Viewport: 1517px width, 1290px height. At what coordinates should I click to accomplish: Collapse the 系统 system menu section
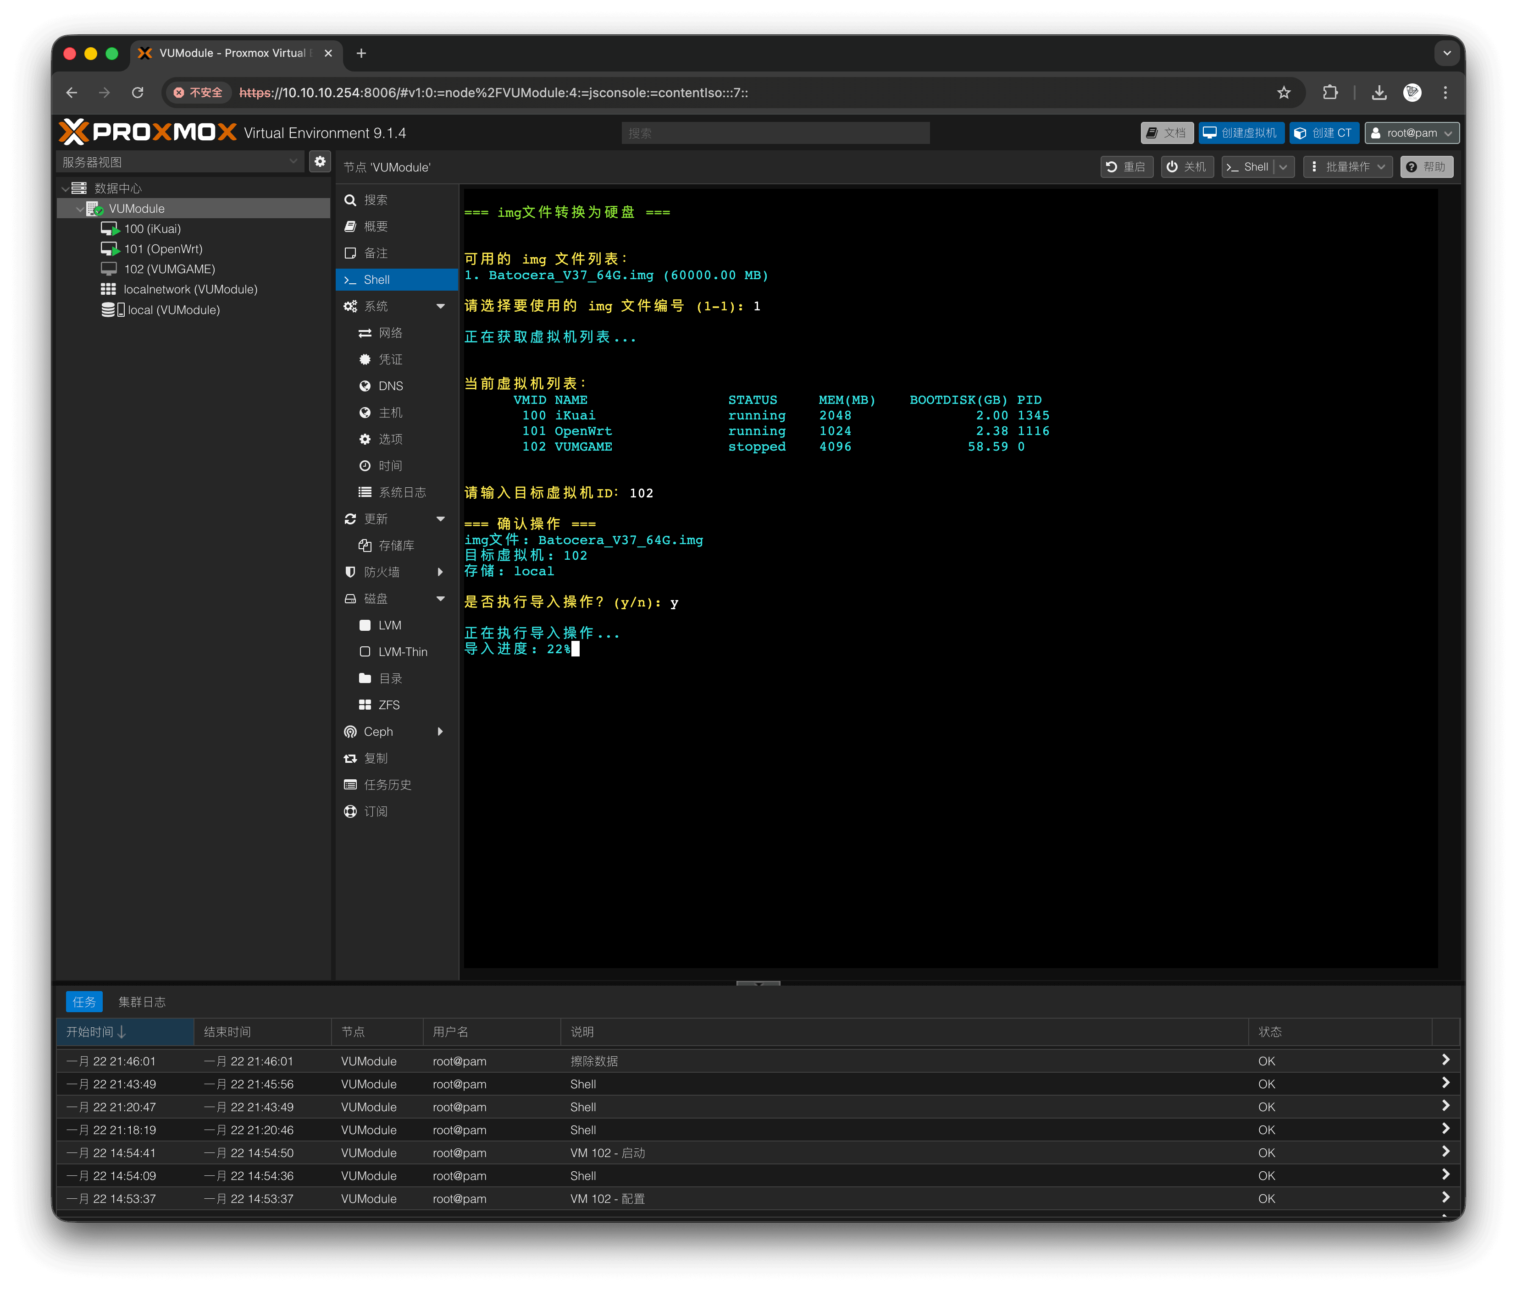pyautogui.click(x=440, y=306)
